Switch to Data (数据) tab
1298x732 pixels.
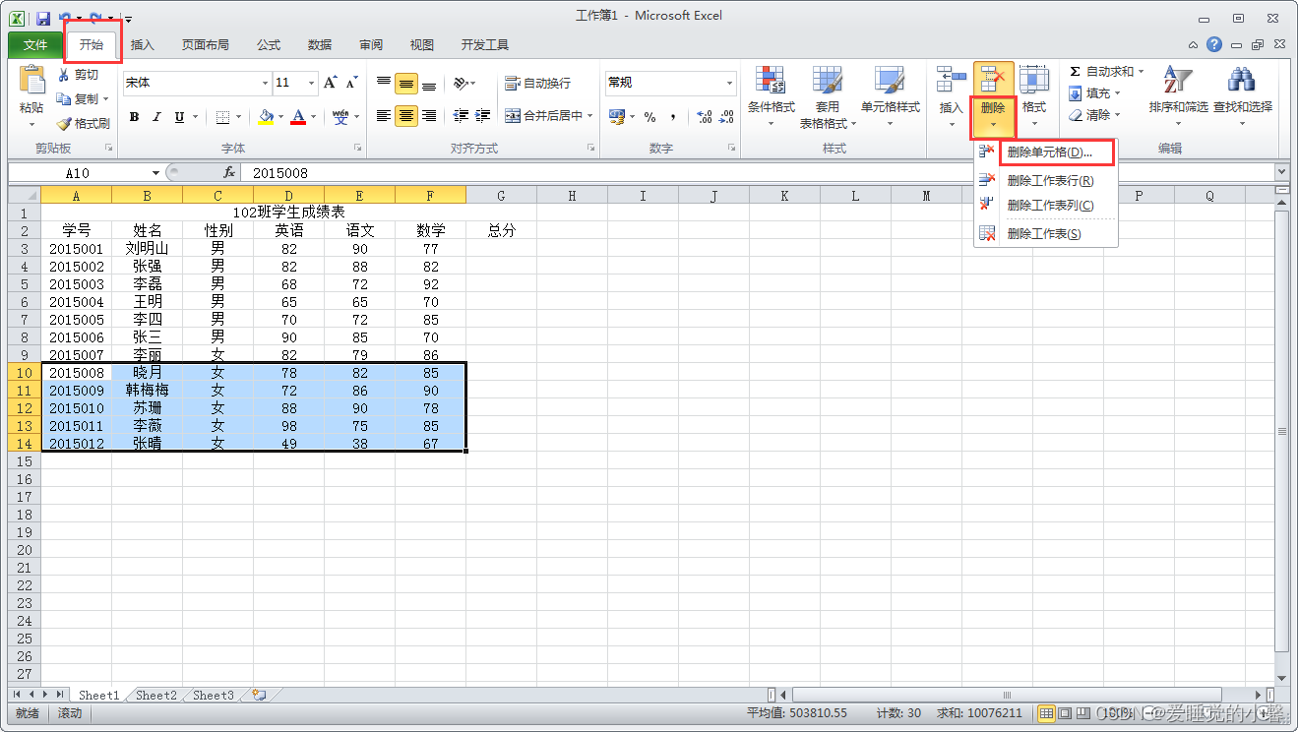click(x=320, y=45)
